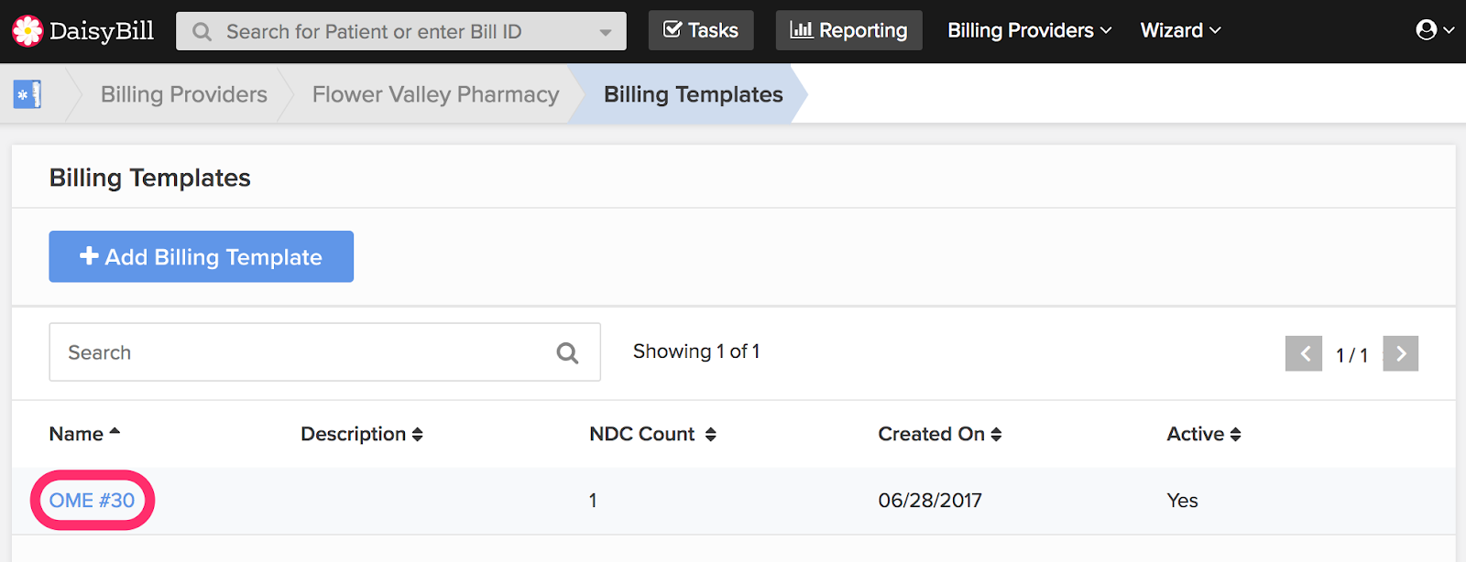Go to the previous page arrow
The image size is (1466, 562).
1303,353
